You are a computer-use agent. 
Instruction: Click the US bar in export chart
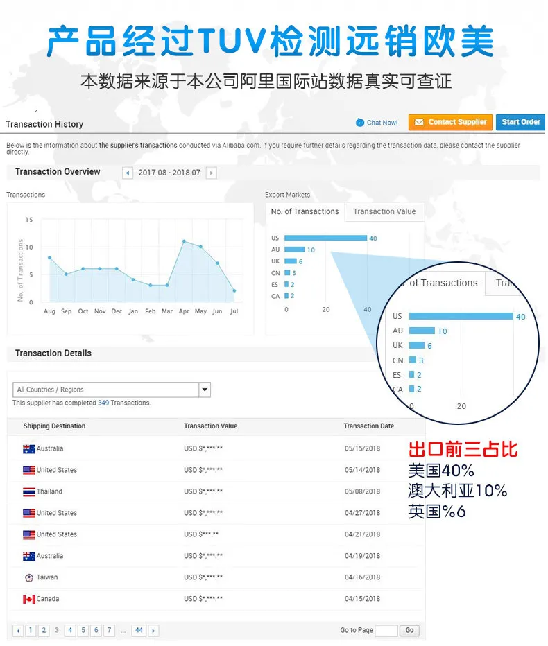325,238
